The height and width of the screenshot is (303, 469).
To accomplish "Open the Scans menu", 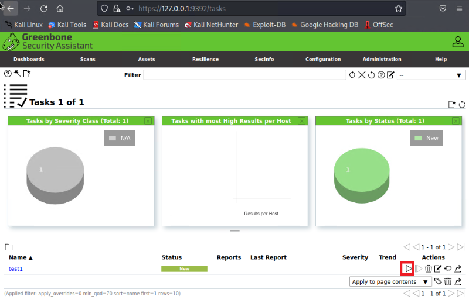I will [88, 59].
